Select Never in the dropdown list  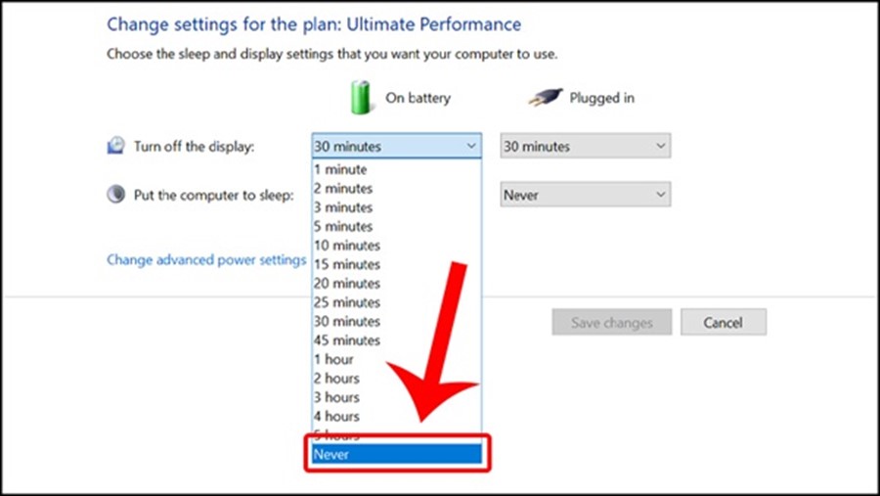point(397,454)
